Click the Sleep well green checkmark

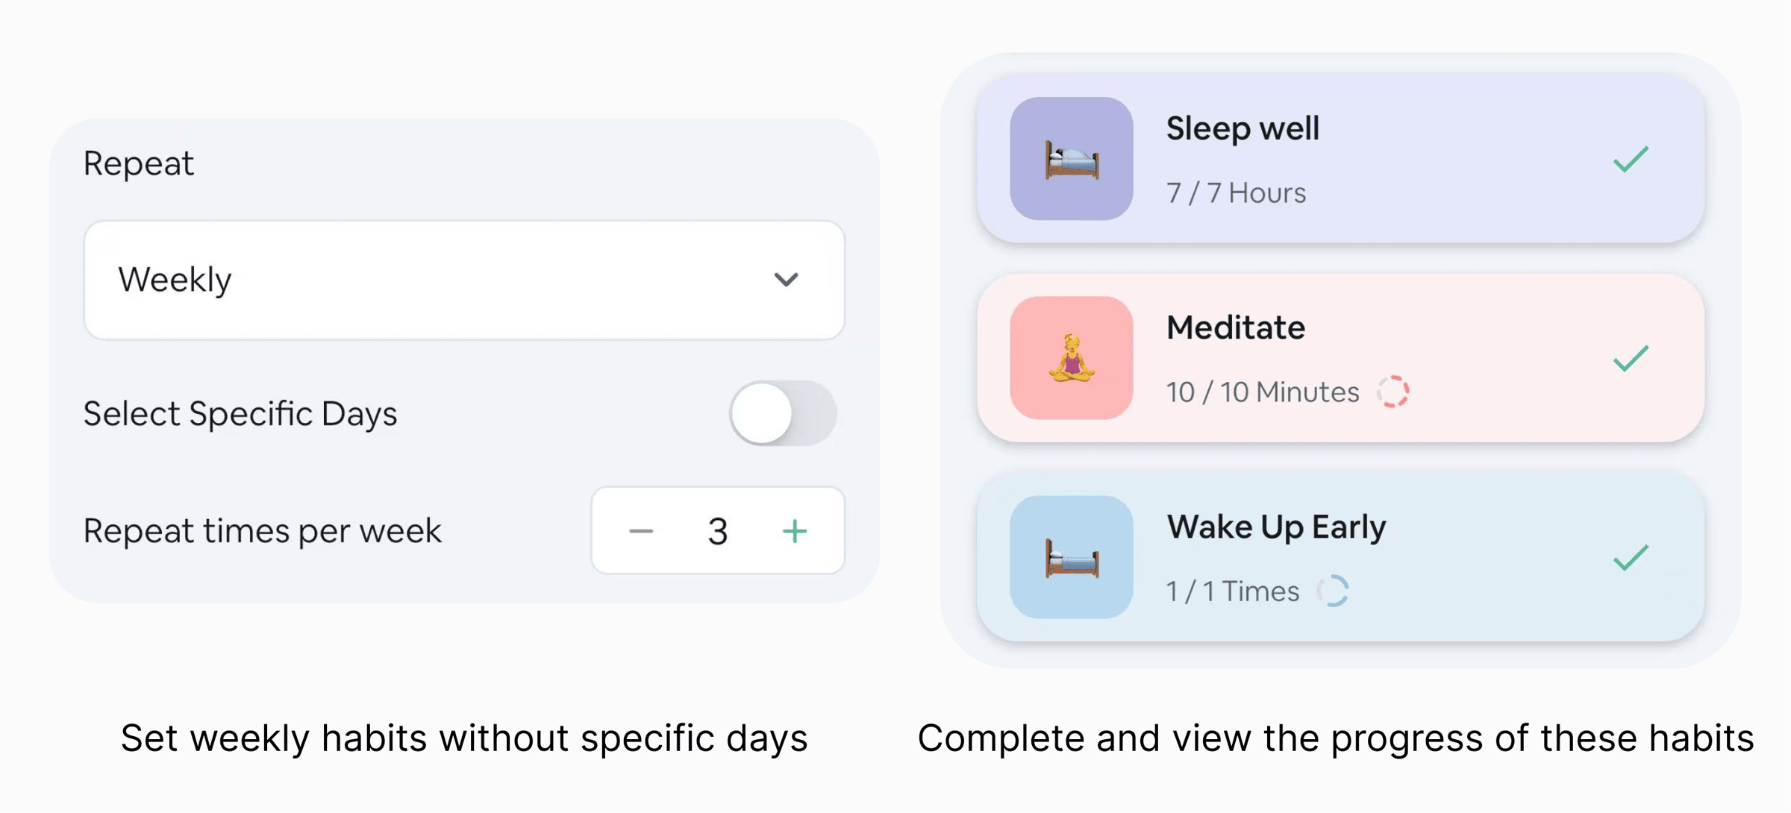pyautogui.click(x=1631, y=159)
